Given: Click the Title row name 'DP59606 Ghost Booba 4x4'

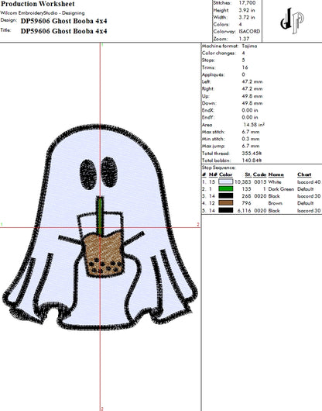Looking at the screenshot, I should (x=63, y=31).
